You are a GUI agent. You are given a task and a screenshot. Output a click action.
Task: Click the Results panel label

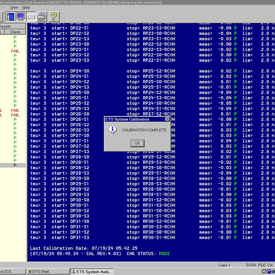point(5,26)
